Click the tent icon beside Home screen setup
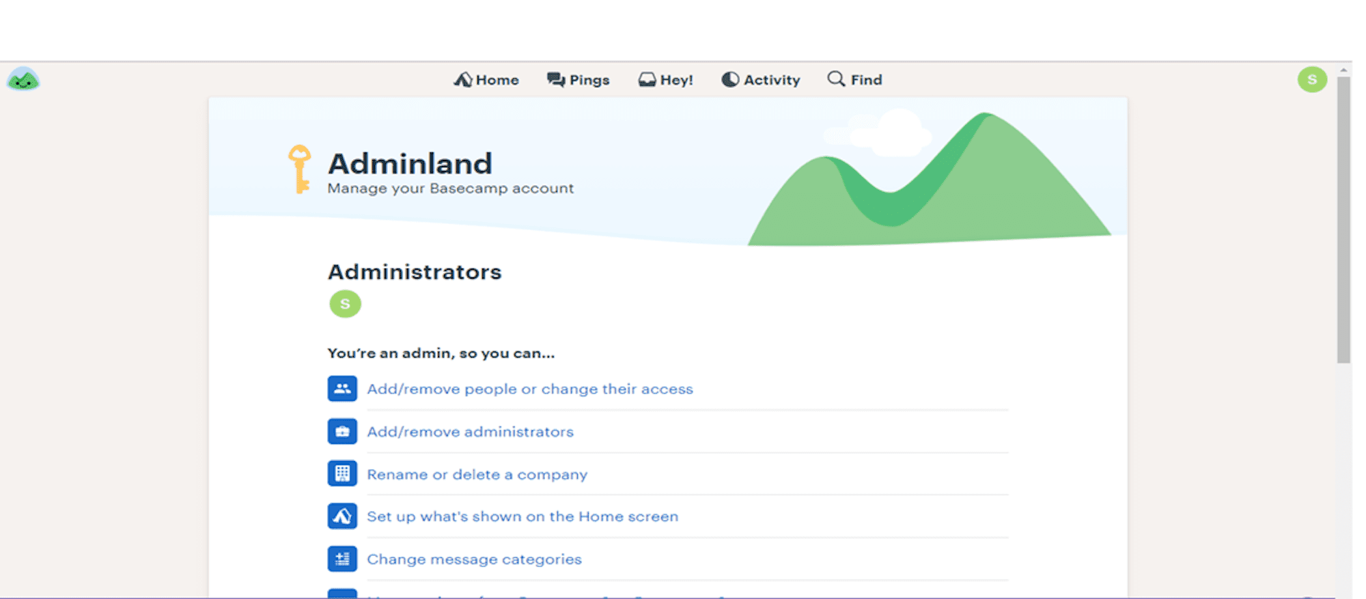Viewport: 1366px width, 599px height. 342,516
